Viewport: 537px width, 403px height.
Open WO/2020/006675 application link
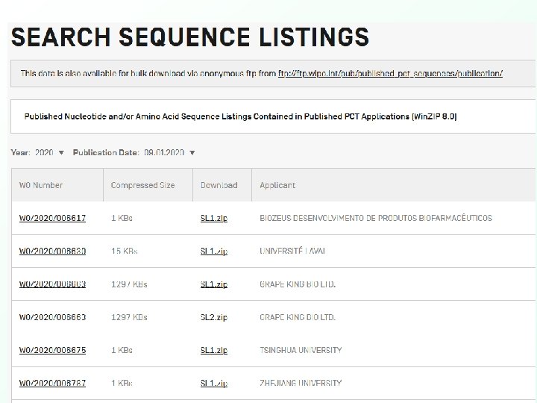click(x=52, y=350)
